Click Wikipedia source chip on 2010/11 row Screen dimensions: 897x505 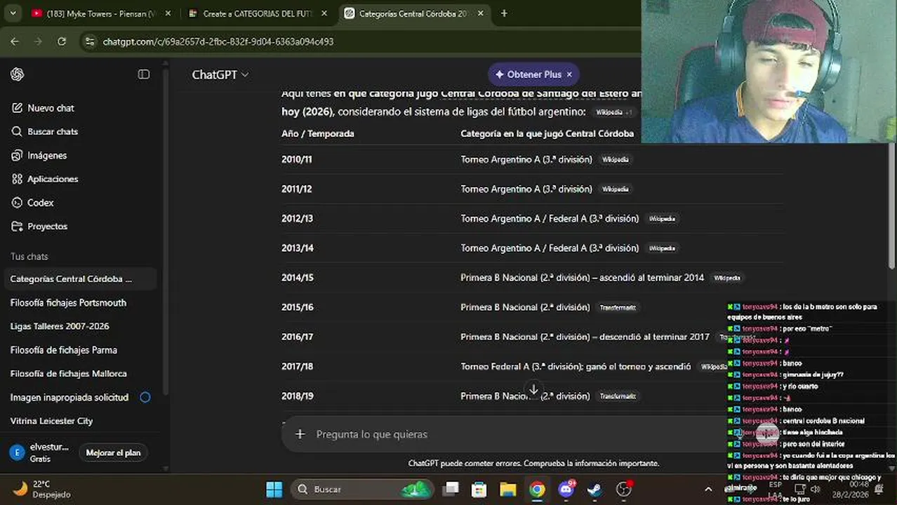click(615, 159)
